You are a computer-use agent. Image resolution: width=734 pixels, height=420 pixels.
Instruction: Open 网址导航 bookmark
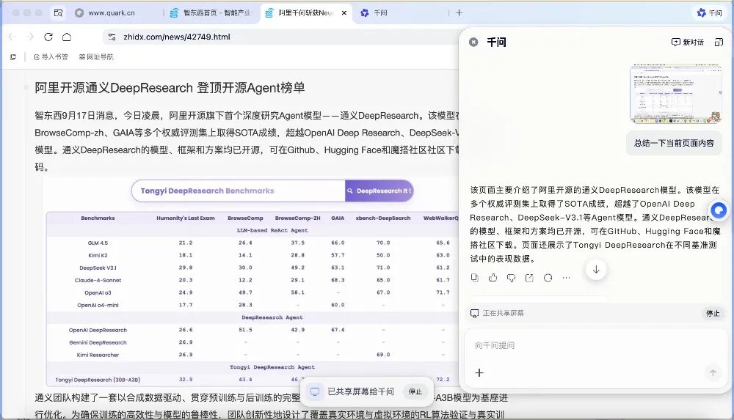coord(96,57)
